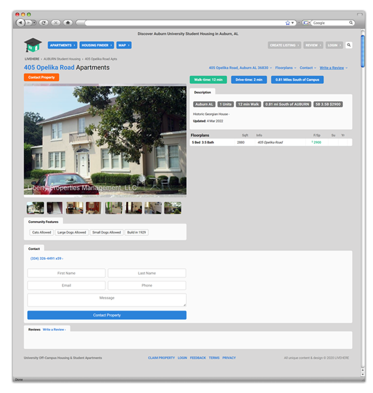373x393 pixels.
Task: Open the Housing Finder dropdown
Action: click(x=96, y=45)
